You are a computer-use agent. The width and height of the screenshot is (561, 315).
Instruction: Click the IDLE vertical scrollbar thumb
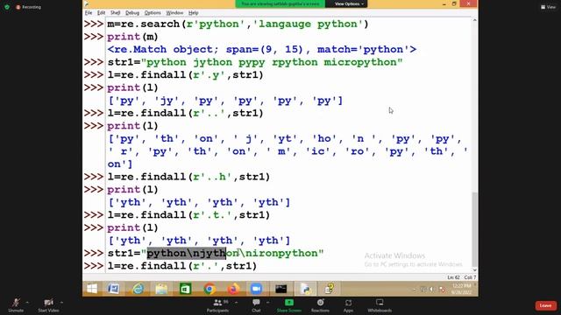coord(475,228)
